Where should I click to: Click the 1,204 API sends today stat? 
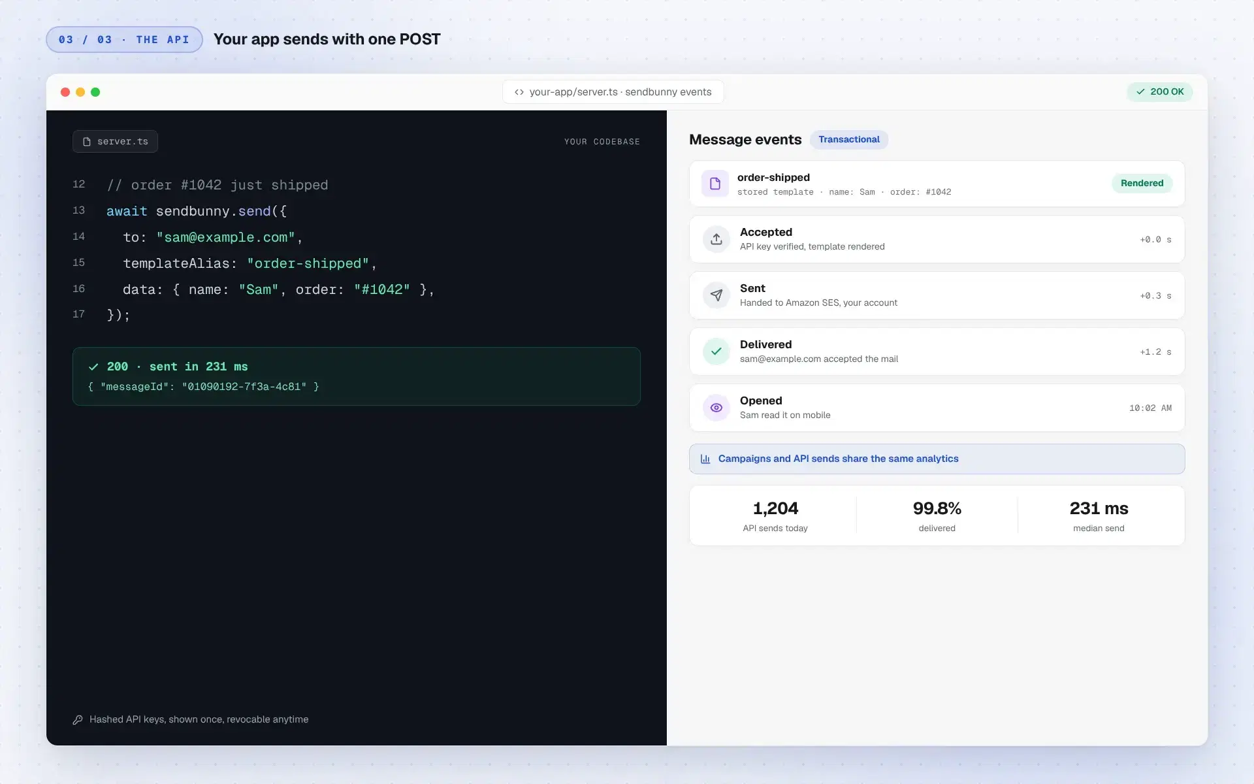[775, 515]
